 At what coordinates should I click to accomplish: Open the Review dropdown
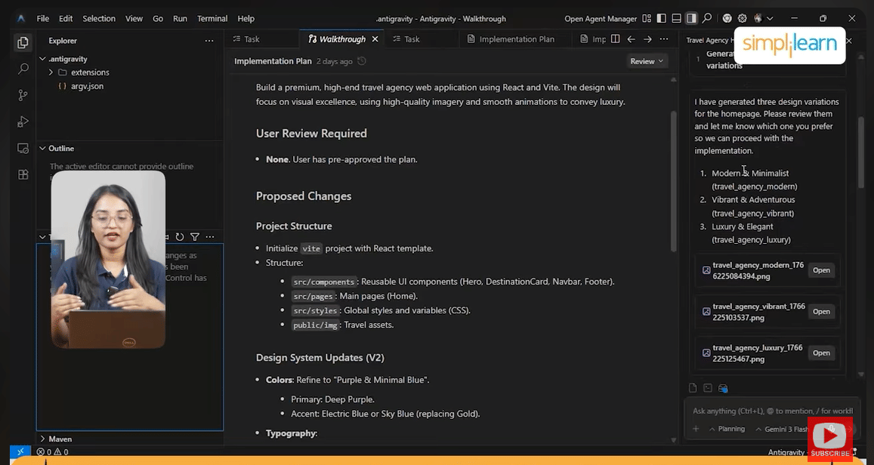pyautogui.click(x=646, y=61)
